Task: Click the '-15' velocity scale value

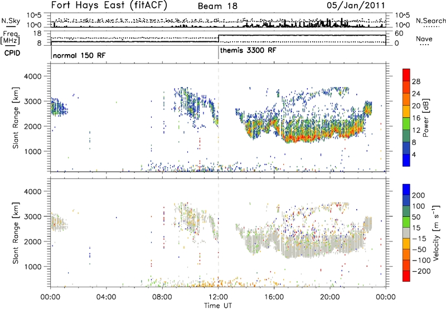Action: [x=420, y=239]
